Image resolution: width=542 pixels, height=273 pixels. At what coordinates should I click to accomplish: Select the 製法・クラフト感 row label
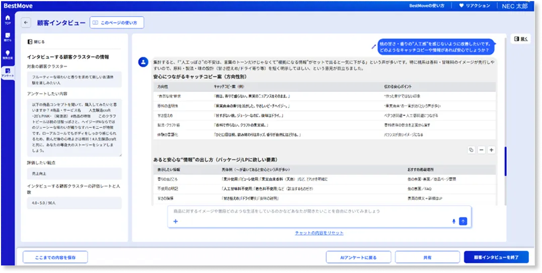tap(169, 125)
